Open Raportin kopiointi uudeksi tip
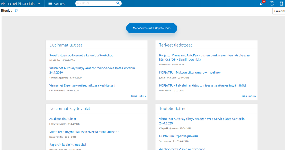The width and height of the screenshot is (285, 150). (x=68, y=145)
